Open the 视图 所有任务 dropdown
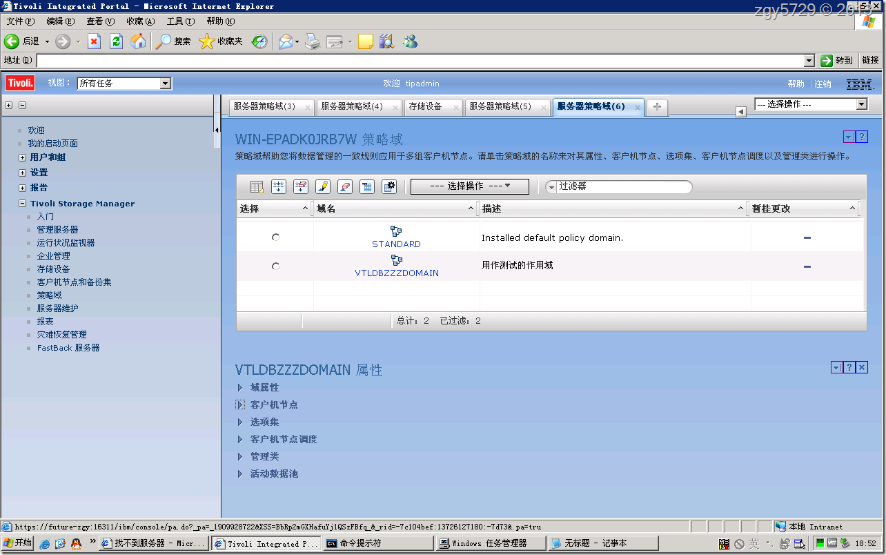The height and width of the screenshot is (555, 886). click(x=124, y=84)
